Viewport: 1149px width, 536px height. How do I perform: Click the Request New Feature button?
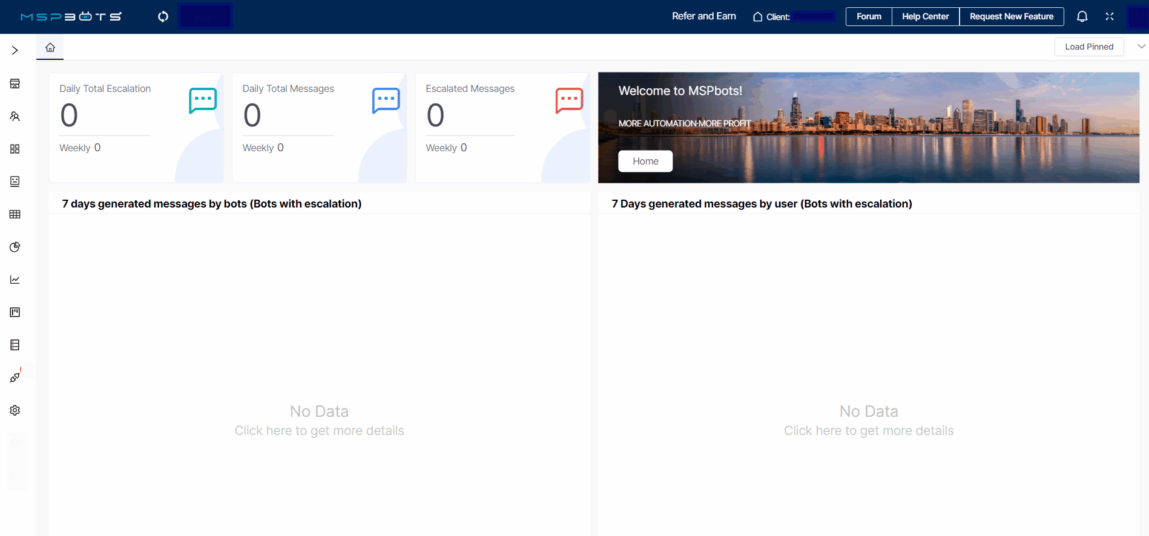1011,16
